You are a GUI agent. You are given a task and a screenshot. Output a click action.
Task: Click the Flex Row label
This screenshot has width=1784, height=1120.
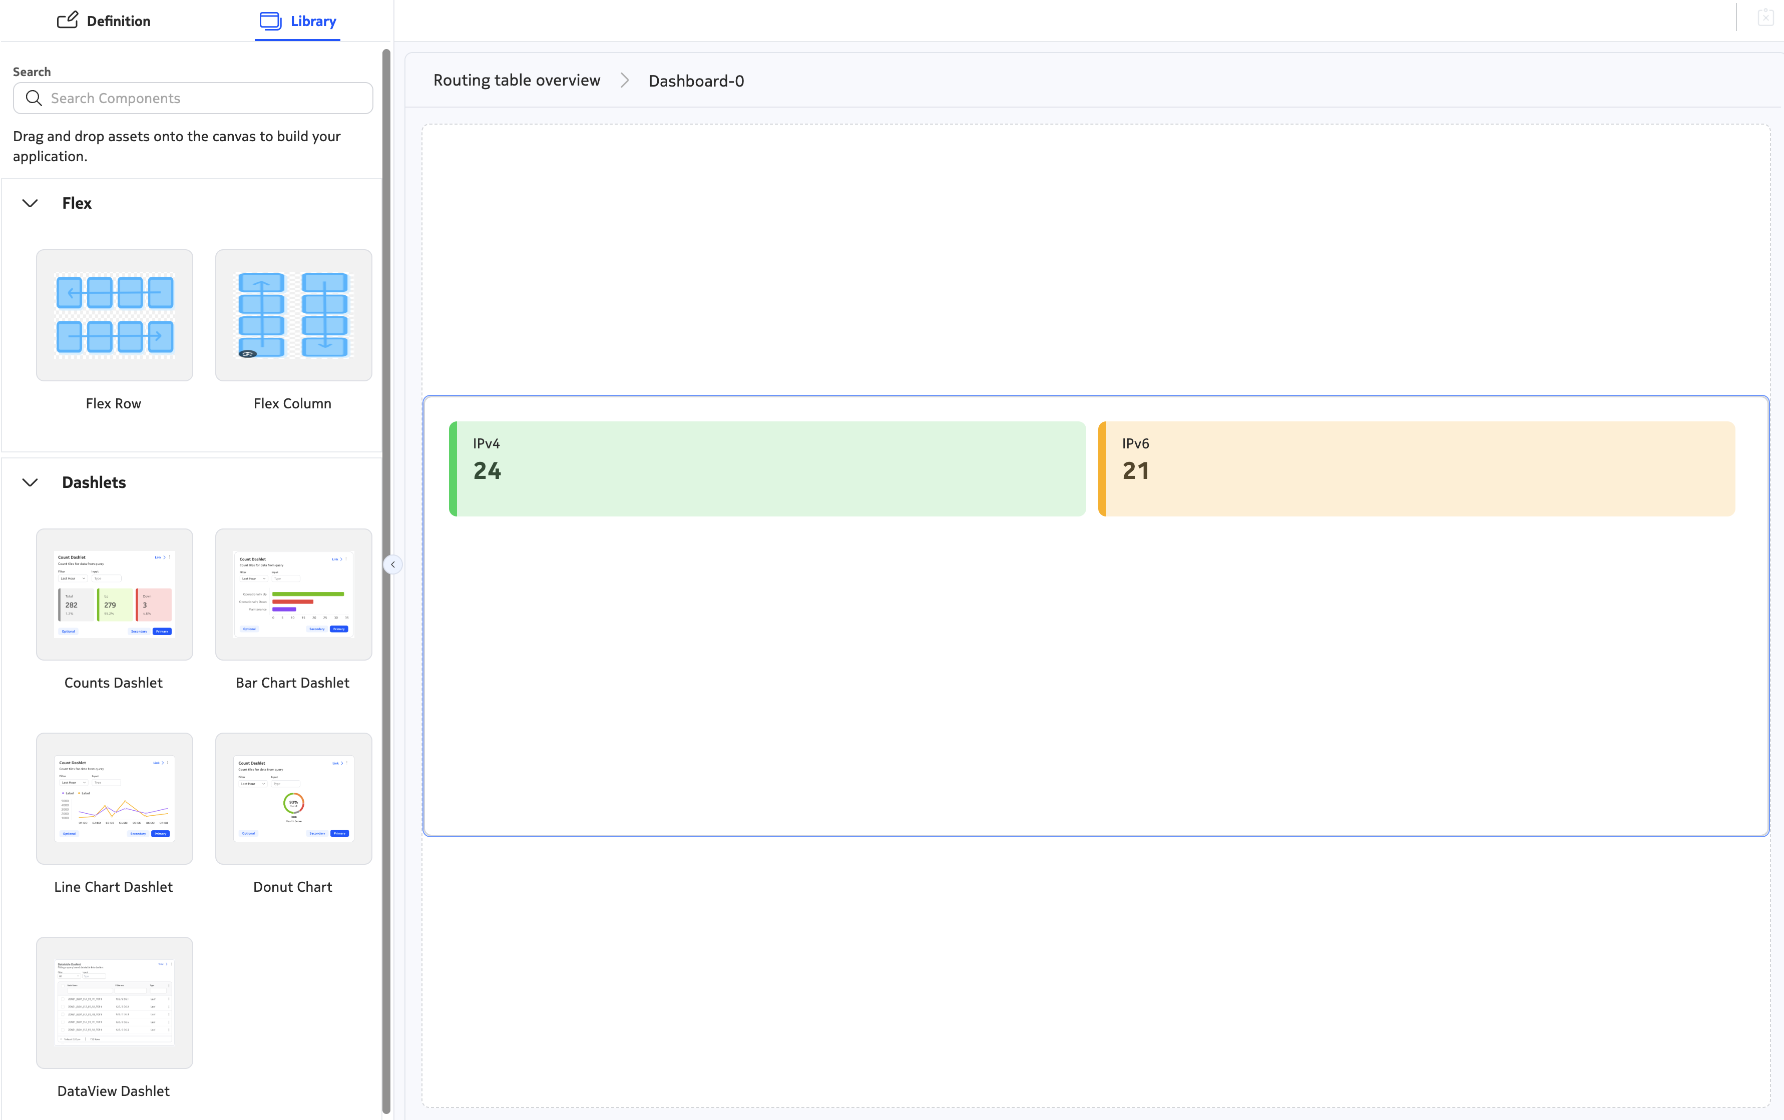[113, 404]
